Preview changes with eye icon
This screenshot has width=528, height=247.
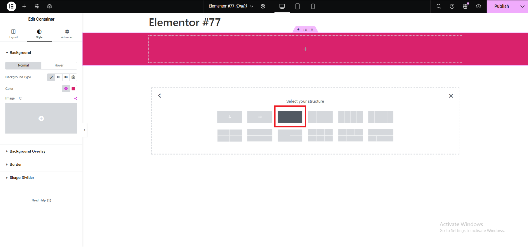click(x=478, y=6)
